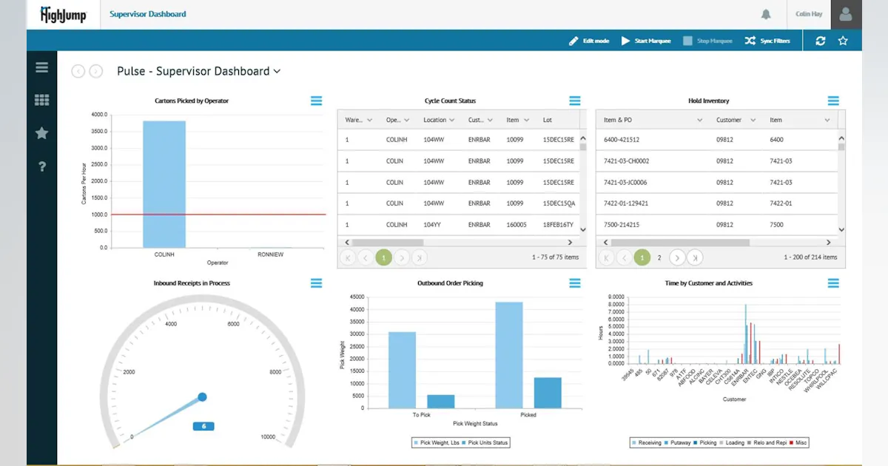Open the apps grid in the sidebar
The image size is (888, 466).
tap(41, 100)
